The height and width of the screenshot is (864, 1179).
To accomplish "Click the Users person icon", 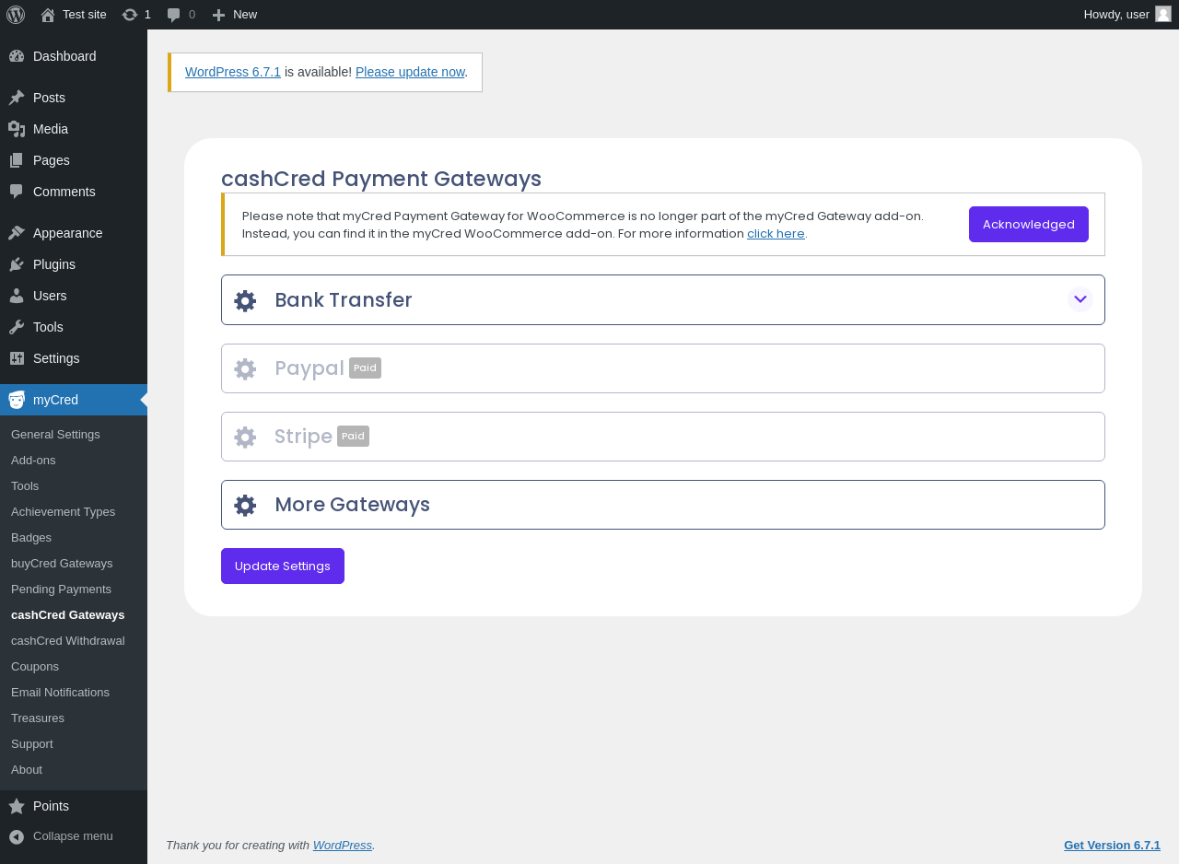I will (x=17, y=296).
